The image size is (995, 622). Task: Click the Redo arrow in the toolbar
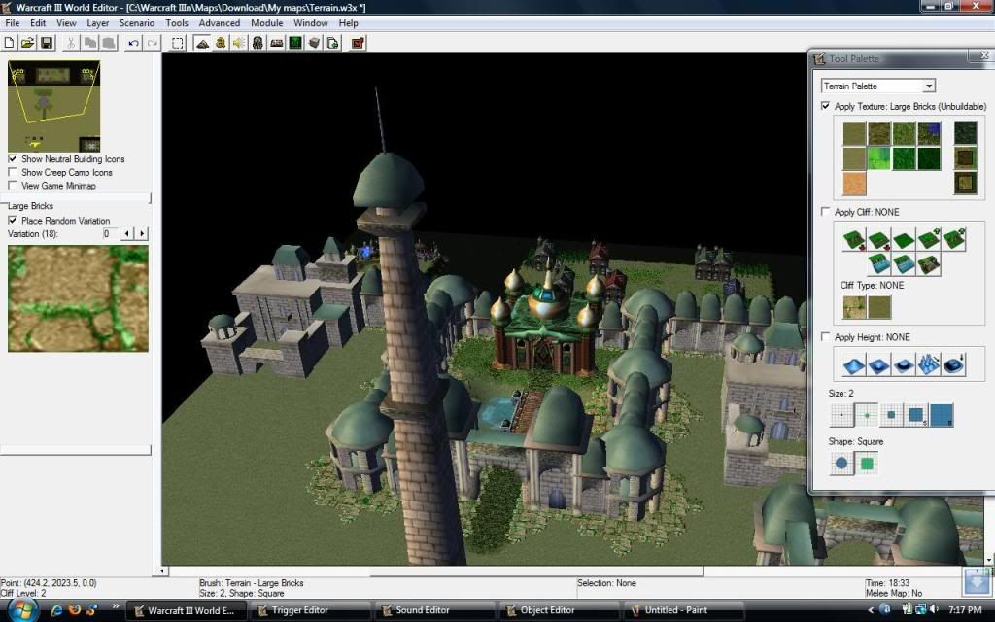coord(153,43)
